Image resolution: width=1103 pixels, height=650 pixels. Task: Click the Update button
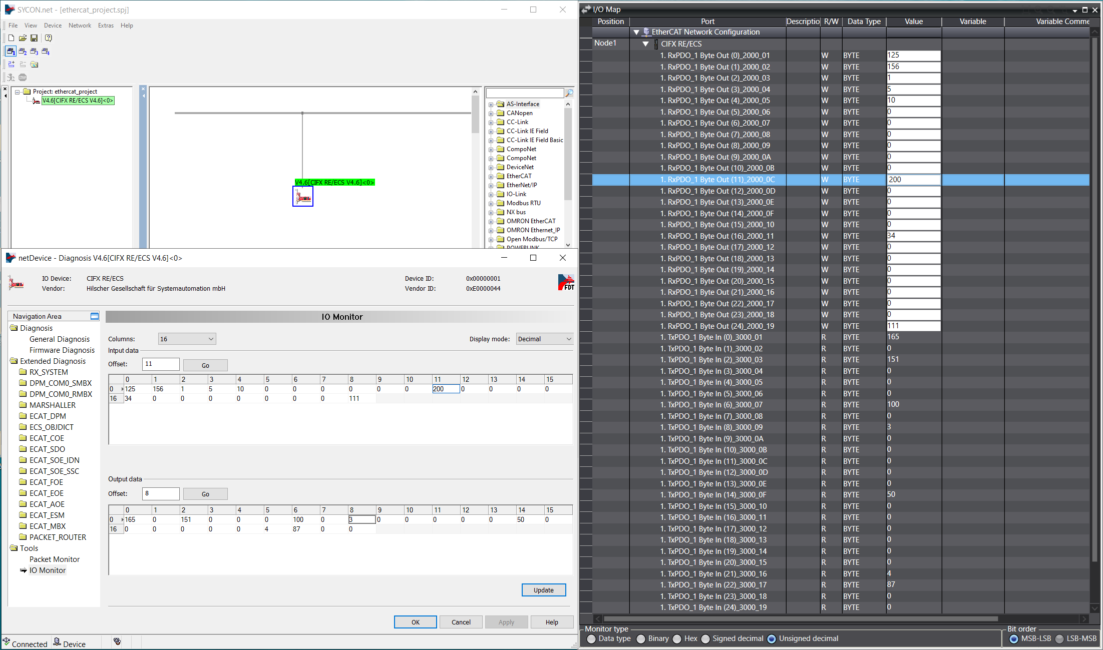(543, 590)
